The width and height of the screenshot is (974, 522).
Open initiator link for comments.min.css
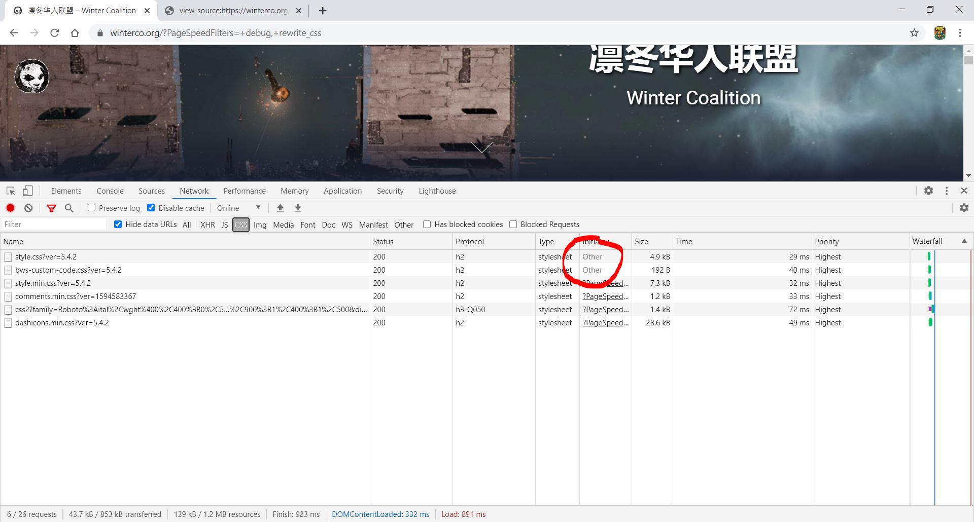(x=605, y=296)
